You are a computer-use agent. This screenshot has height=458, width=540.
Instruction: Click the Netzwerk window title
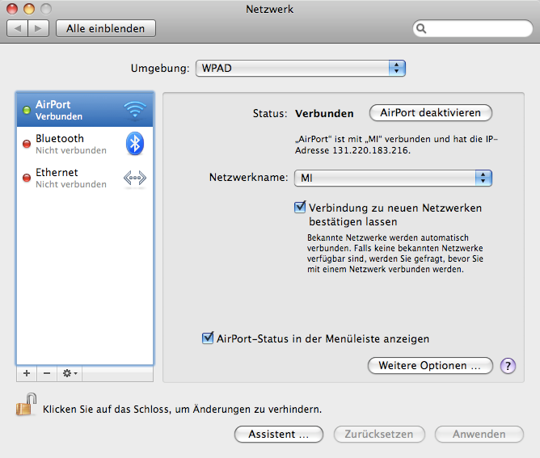click(x=270, y=9)
